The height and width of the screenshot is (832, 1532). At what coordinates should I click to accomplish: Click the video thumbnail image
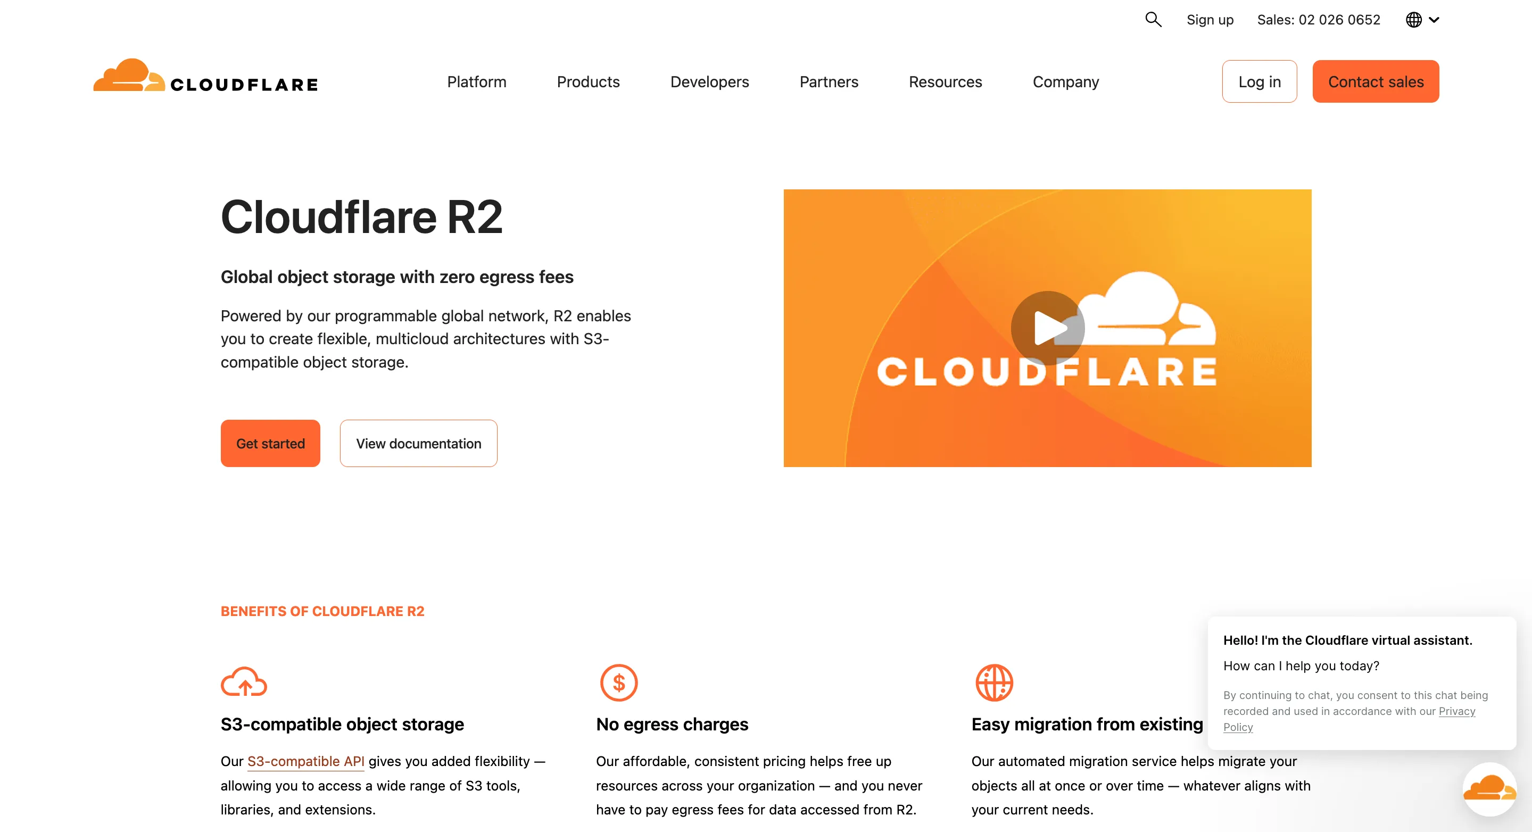click(1047, 328)
